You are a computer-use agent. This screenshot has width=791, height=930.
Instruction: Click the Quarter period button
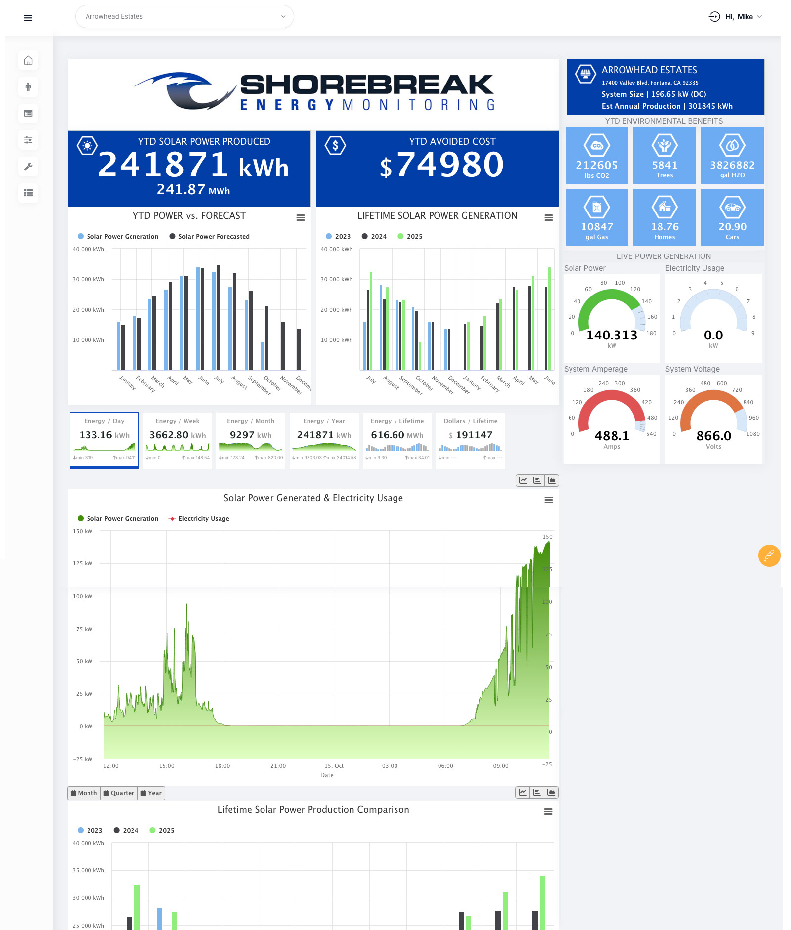[119, 793]
